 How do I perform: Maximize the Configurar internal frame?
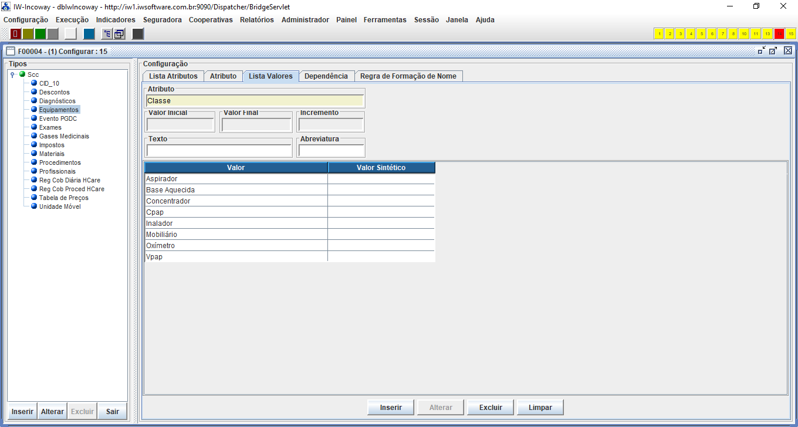773,51
